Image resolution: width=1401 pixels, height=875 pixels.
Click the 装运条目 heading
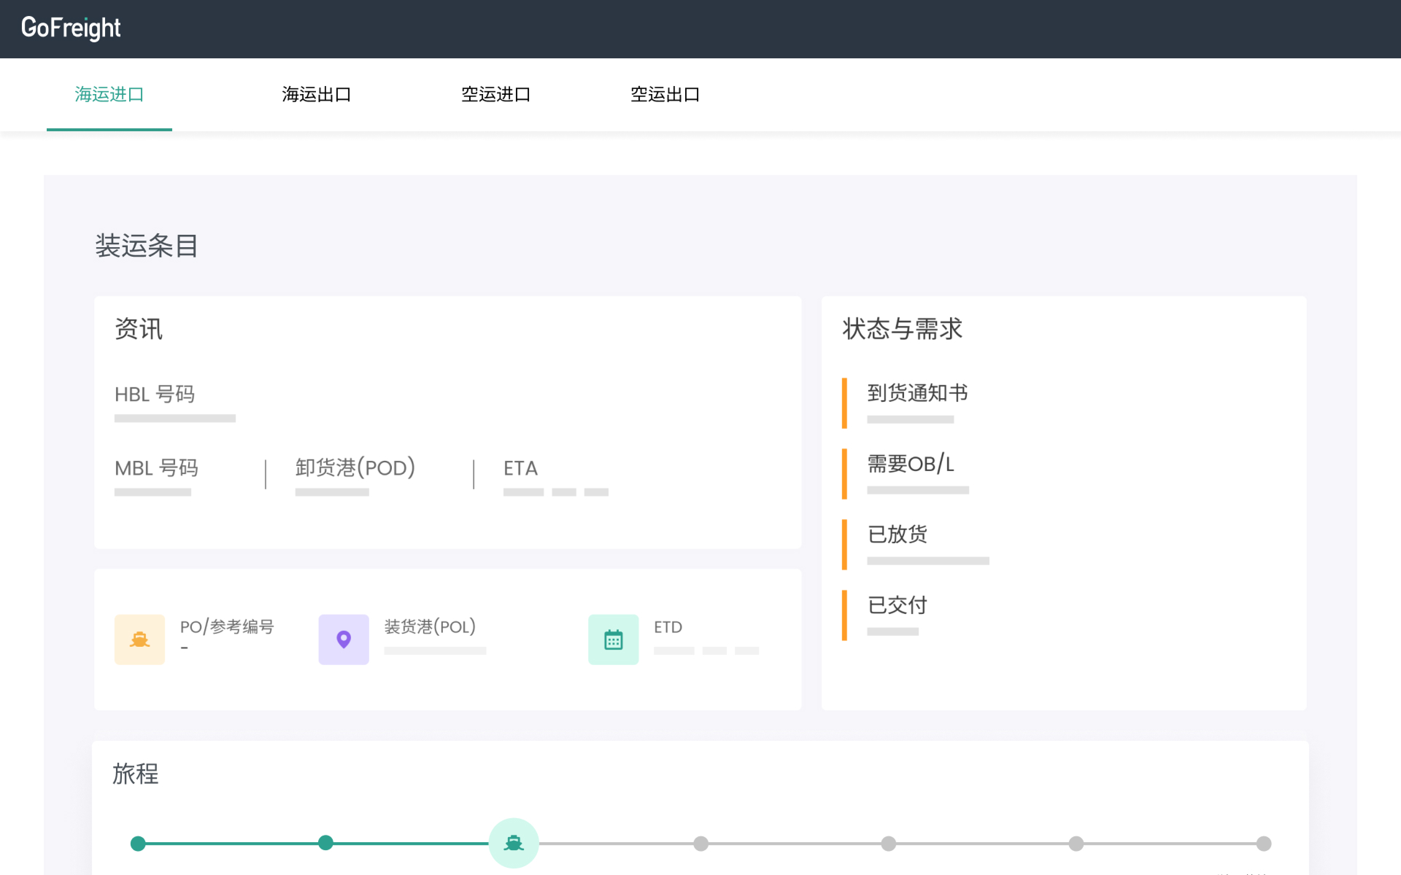click(147, 246)
